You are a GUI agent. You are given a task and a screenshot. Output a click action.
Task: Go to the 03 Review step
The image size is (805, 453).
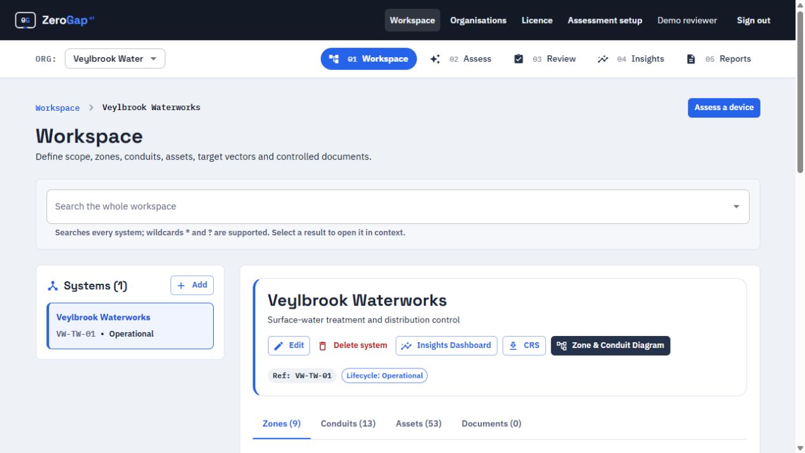tap(545, 59)
